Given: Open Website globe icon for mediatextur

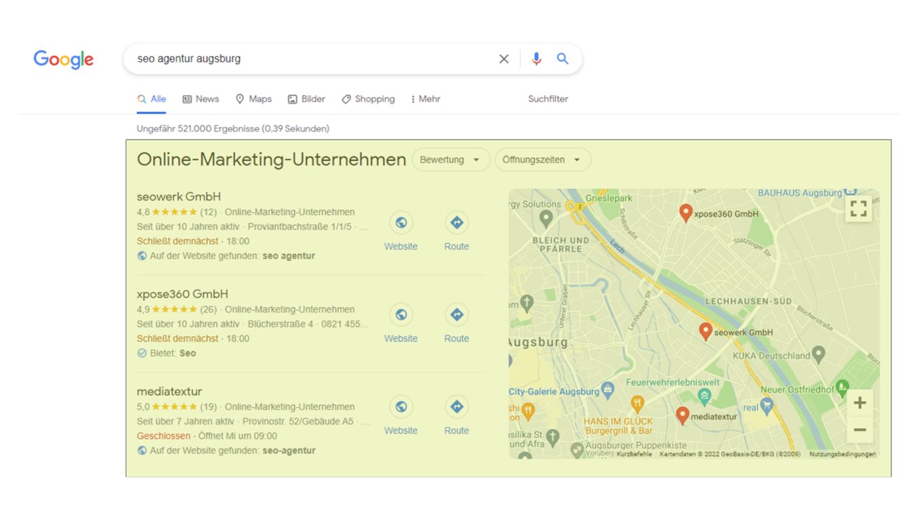Looking at the screenshot, I should coord(401,406).
